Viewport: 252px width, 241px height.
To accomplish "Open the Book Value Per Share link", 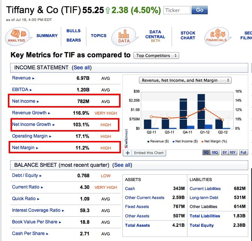I will [35, 222].
